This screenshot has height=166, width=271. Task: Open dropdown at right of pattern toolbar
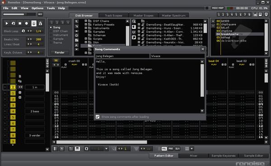click(192, 149)
